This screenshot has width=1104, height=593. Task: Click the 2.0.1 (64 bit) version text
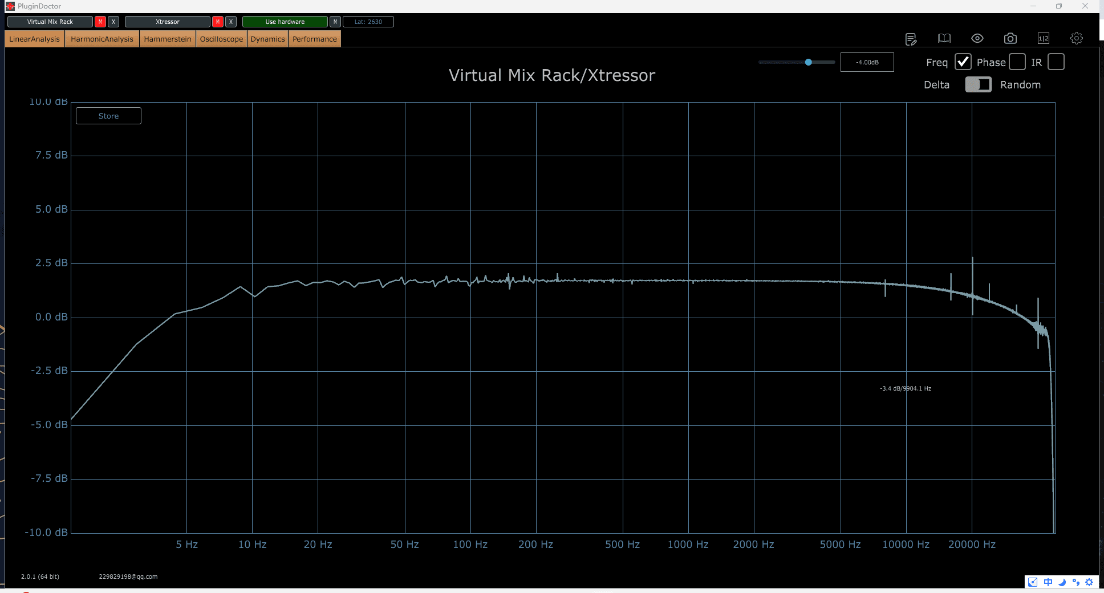[40, 576]
